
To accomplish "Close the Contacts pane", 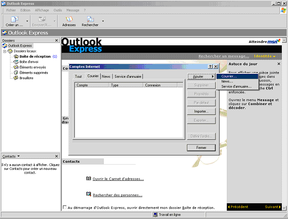I will (57, 156).
